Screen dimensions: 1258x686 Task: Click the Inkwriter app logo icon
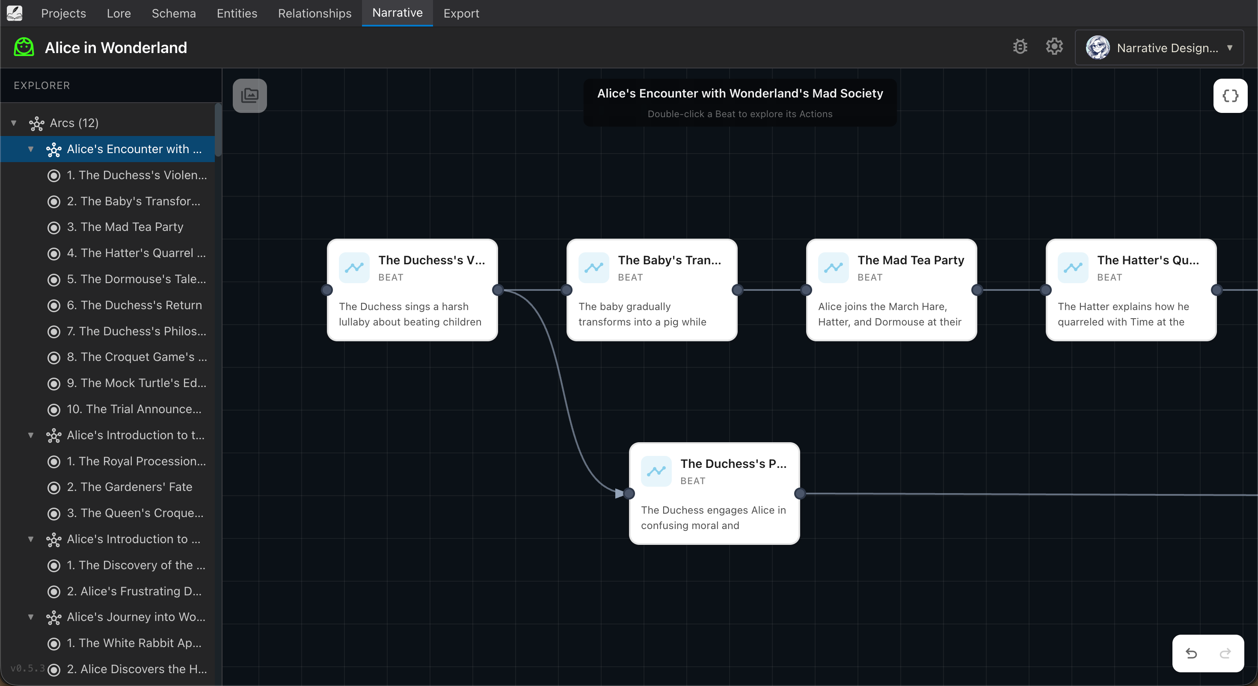click(x=14, y=13)
